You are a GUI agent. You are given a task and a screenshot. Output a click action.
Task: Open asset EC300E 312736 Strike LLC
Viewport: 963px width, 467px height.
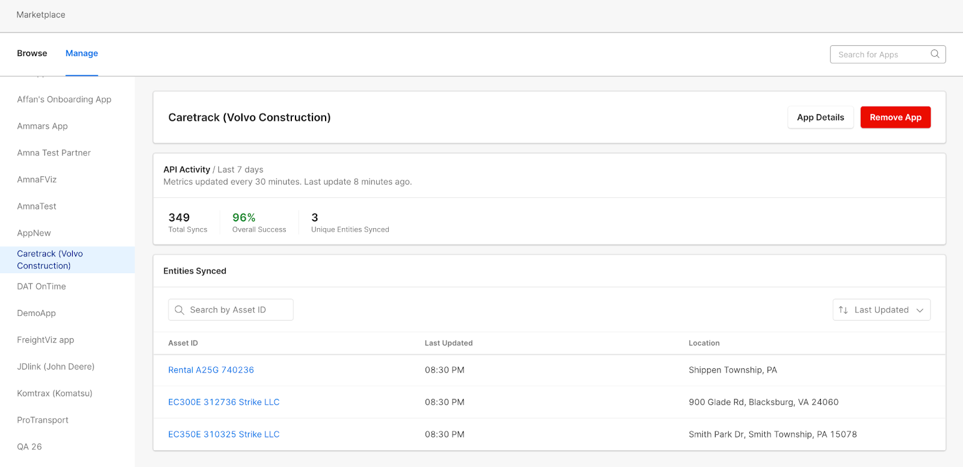pyautogui.click(x=224, y=402)
